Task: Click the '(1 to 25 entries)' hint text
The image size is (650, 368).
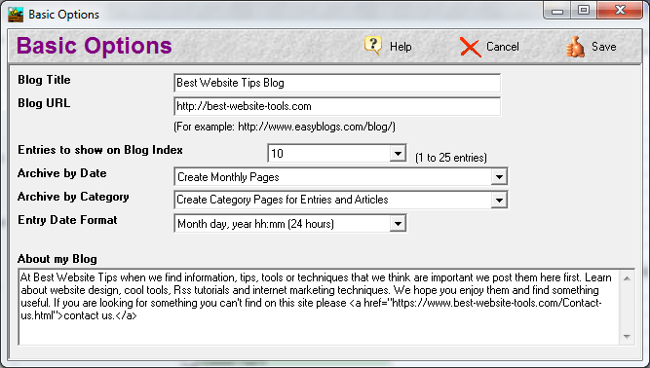Action: tap(451, 158)
